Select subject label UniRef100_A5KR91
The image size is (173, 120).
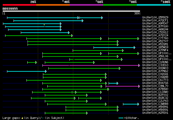coord(155,110)
